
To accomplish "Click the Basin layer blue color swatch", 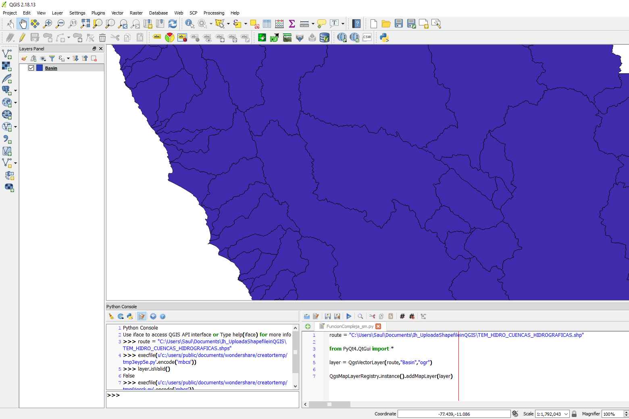I will [x=40, y=68].
